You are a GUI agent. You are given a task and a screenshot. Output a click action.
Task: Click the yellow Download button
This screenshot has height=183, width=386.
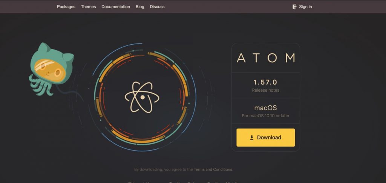[x=266, y=138]
